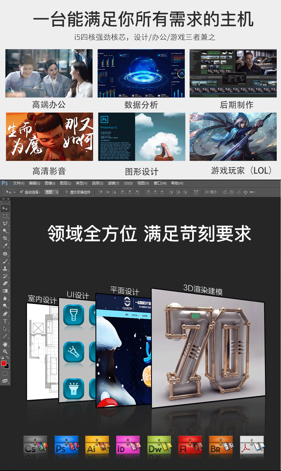281x471 pixels.
Task: Select the Pen tool
Action: (5, 314)
